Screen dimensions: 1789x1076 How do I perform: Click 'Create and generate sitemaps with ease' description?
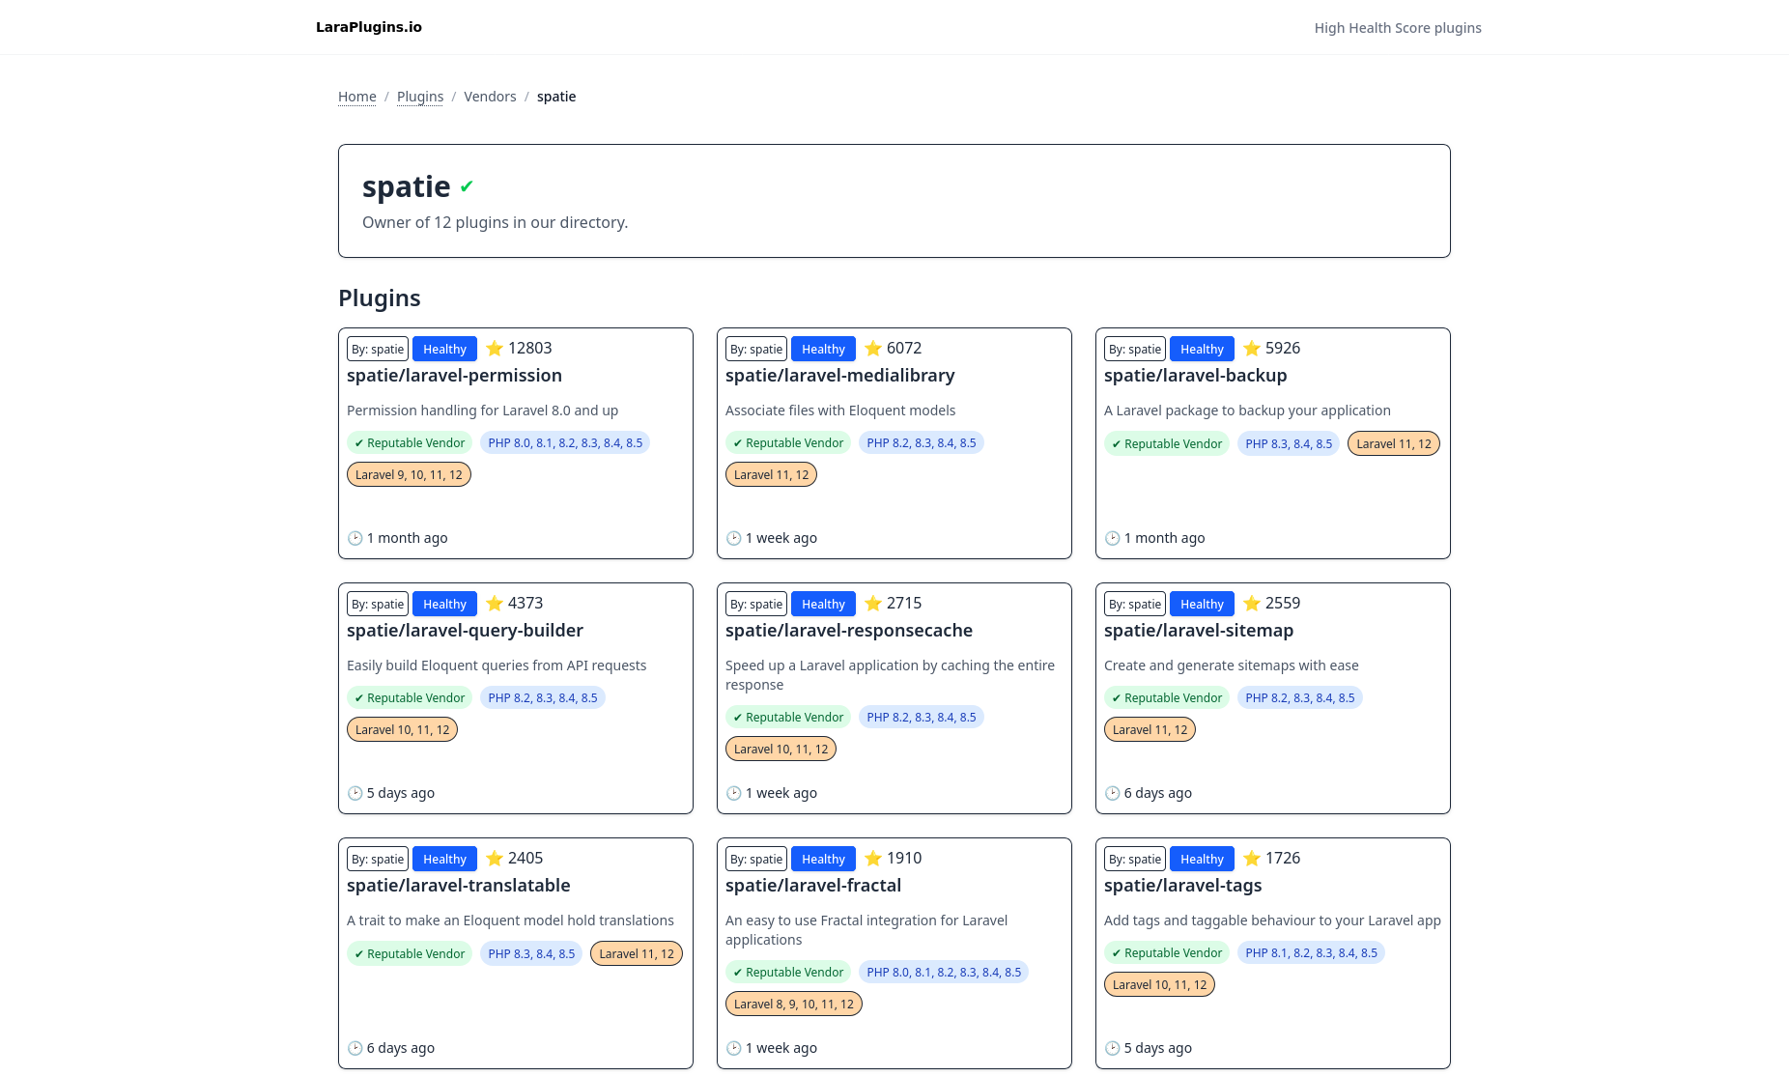(x=1231, y=665)
